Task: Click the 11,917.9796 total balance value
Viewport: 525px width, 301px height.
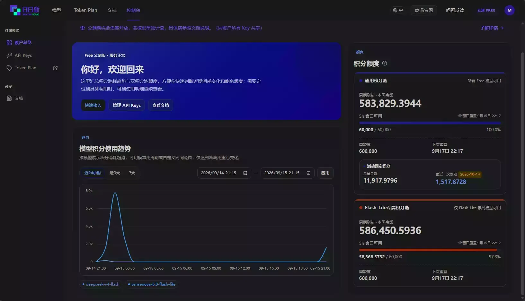Action: [x=380, y=181]
